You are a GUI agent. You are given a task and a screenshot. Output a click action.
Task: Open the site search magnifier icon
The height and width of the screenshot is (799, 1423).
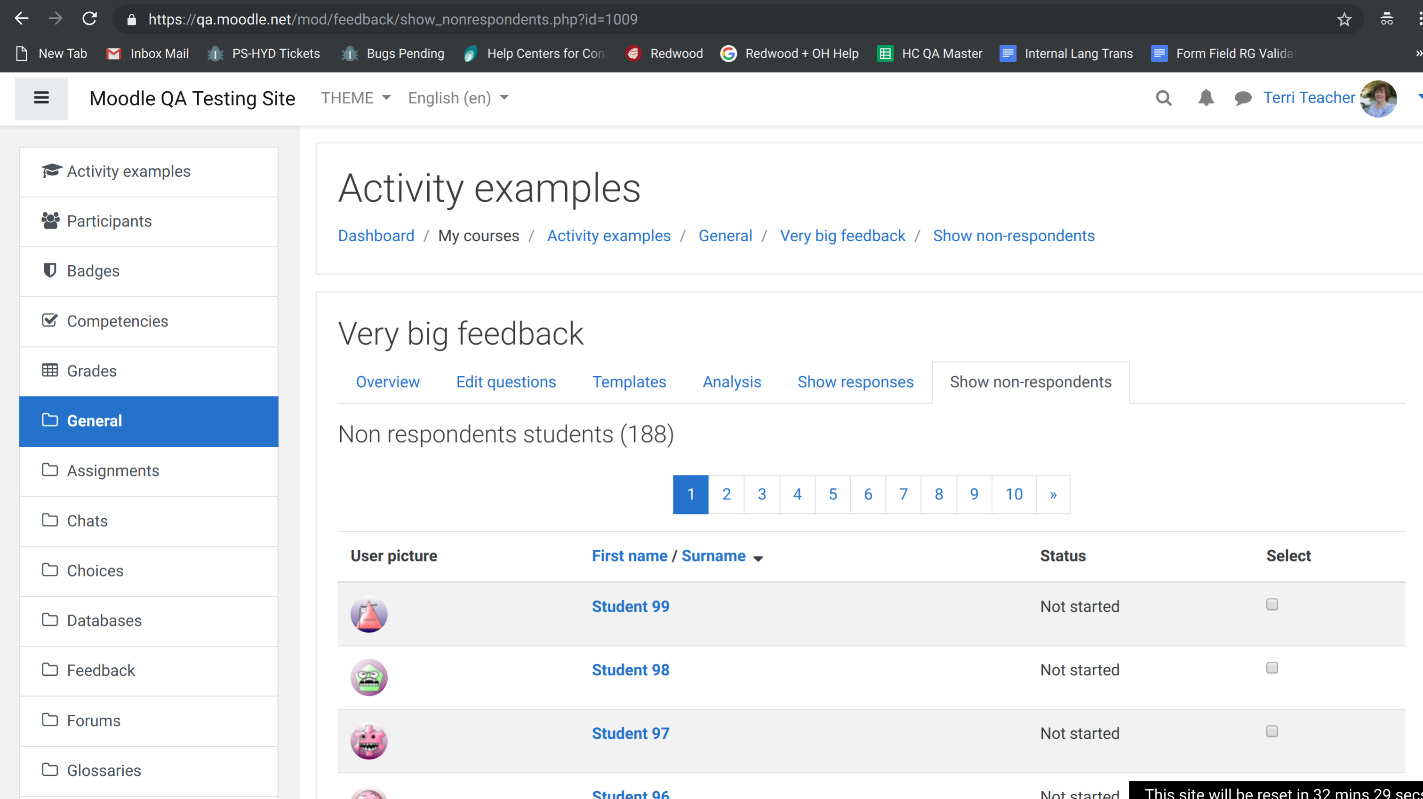click(x=1163, y=98)
